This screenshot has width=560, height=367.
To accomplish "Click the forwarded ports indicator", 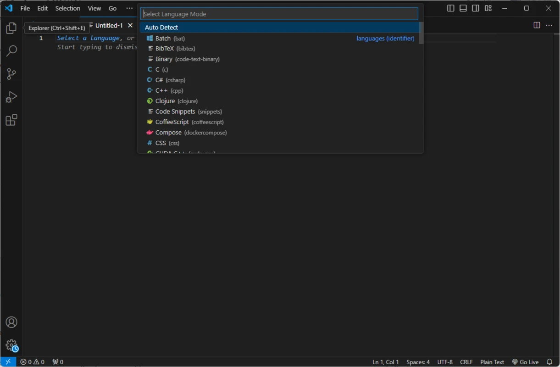I will tap(58, 362).
